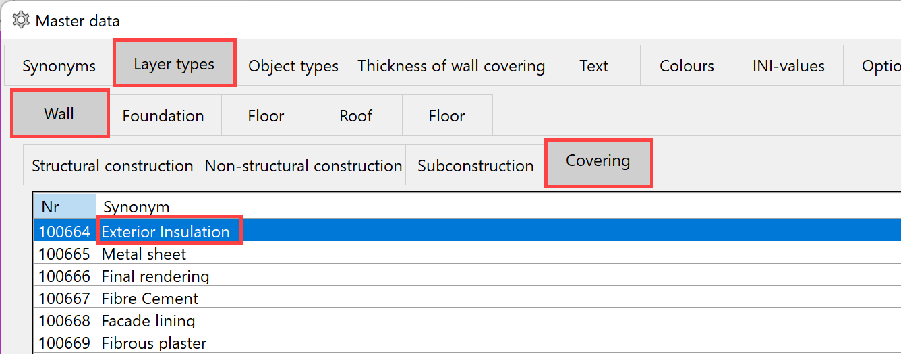Open the Subconstruction tab

tap(475, 165)
